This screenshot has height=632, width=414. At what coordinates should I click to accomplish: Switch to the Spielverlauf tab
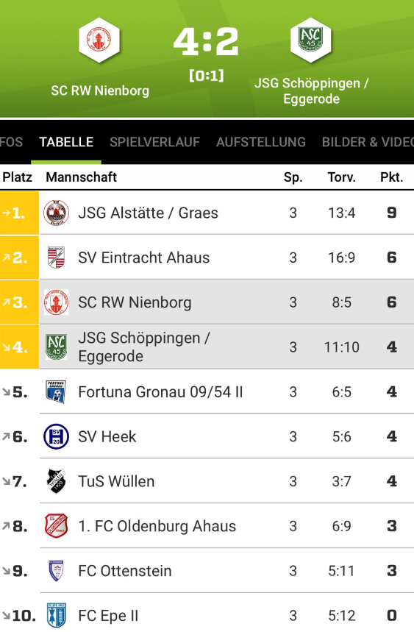(154, 142)
